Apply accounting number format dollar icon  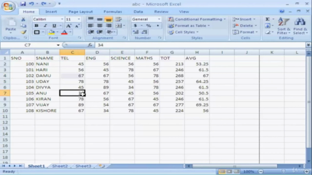136,26
